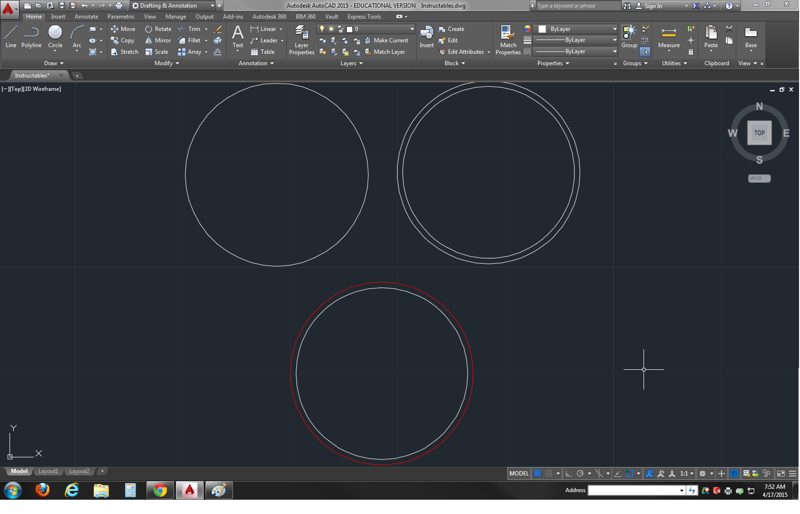Click Make Current layer button

click(386, 40)
